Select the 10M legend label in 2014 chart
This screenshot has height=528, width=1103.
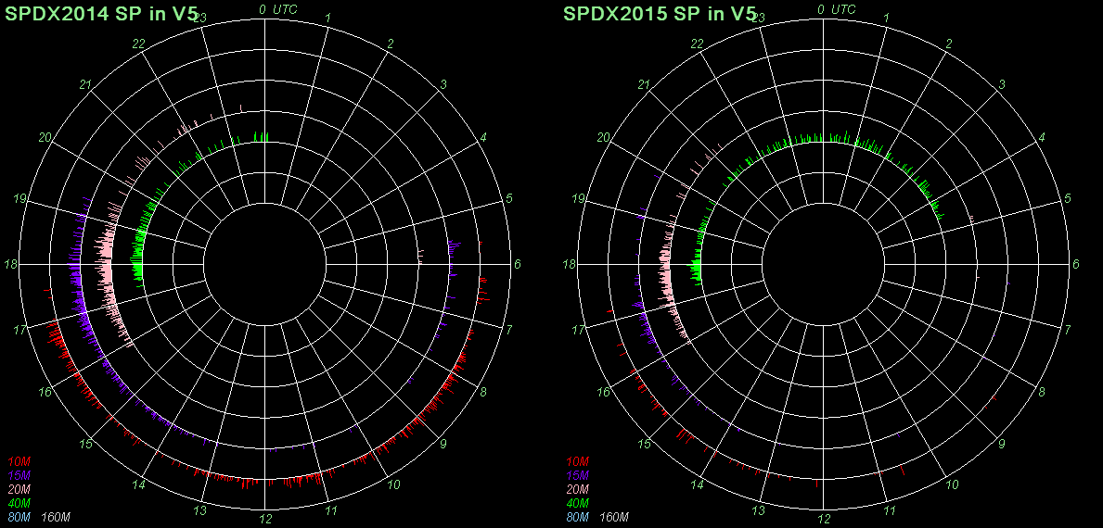click(19, 461)
